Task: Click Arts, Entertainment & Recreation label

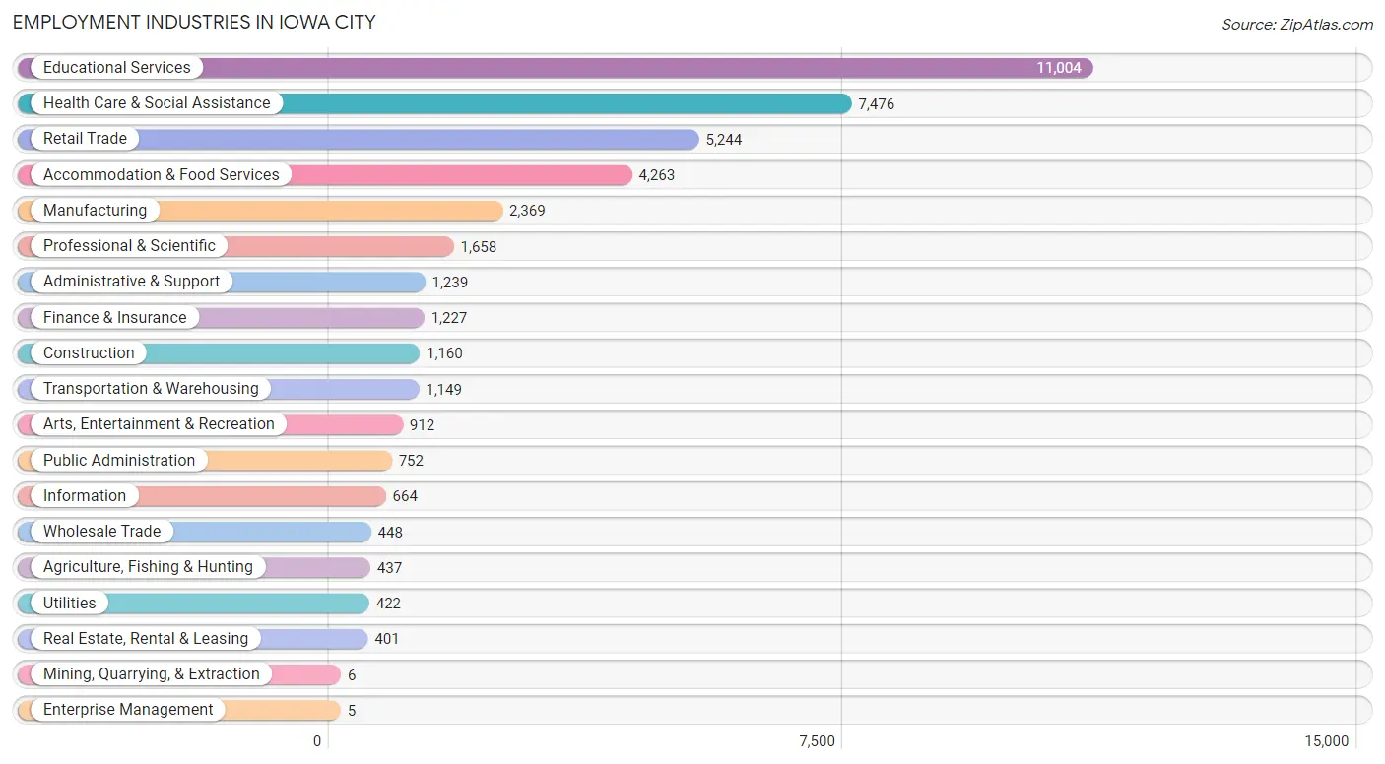Action: 159,423
